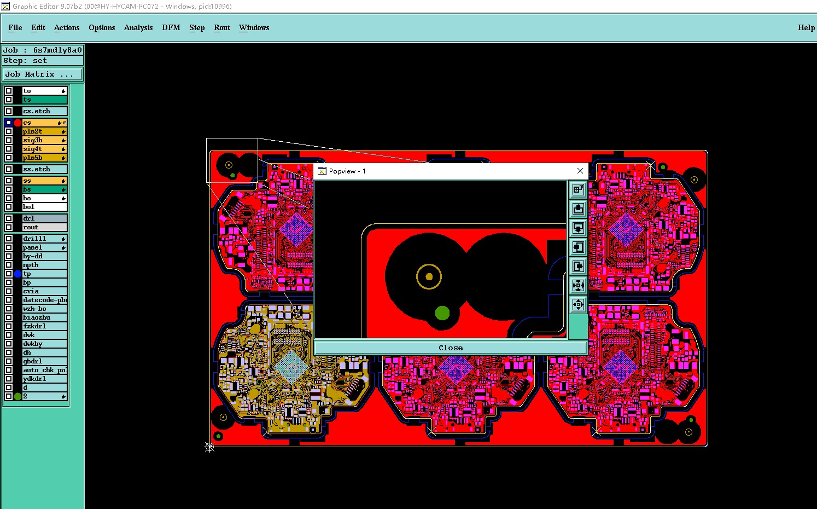The height and width of the screenshot is (509, 817).
Task: Toggle the cs.etch layer checkbox
Action: tap(9, 111)
